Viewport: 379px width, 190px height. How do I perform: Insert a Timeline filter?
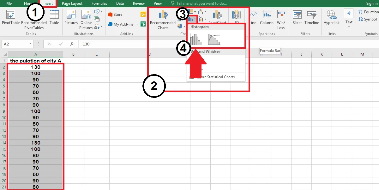pos(312,18)
